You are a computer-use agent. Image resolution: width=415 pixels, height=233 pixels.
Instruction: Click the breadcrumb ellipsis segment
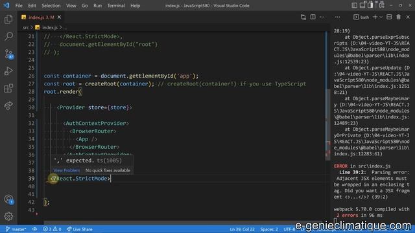(65, 27)
